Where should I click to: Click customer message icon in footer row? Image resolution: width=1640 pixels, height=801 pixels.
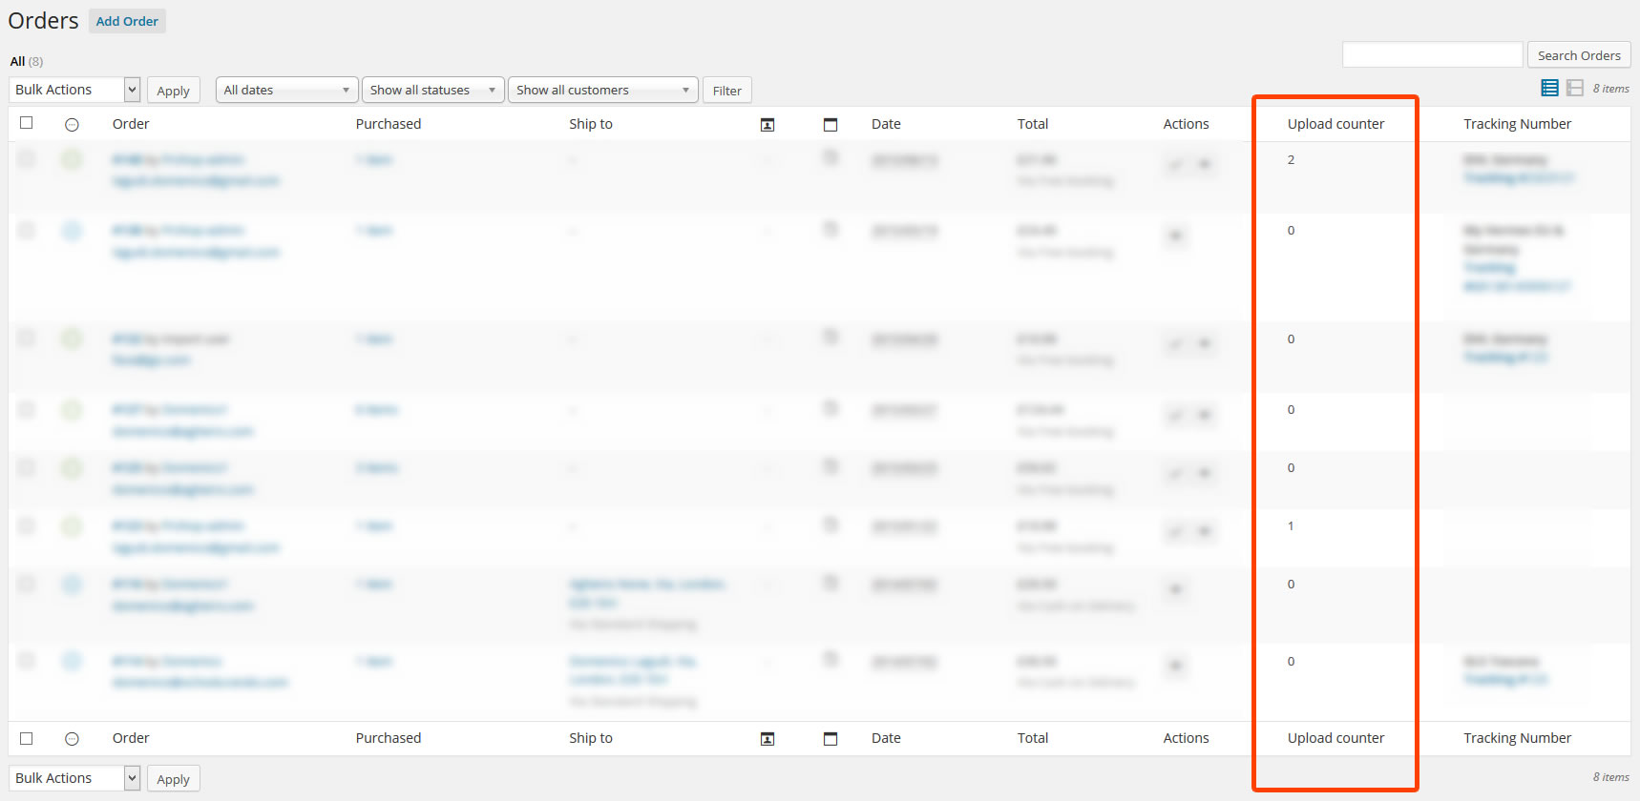tap(767, 739)
